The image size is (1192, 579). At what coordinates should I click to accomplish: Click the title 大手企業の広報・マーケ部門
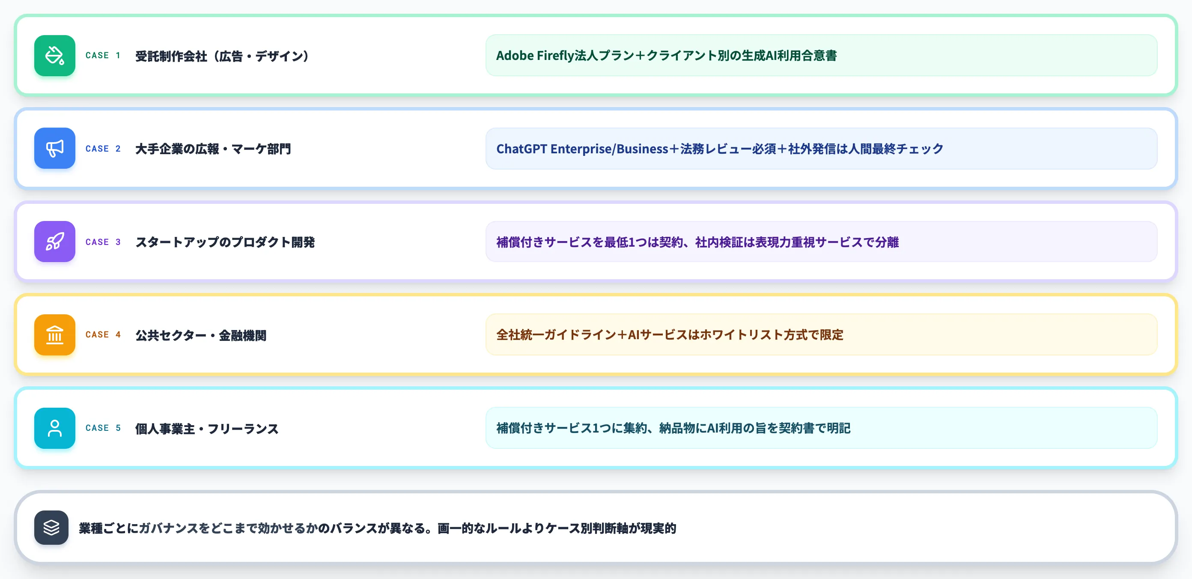pyautogui.click(x=213, y=149)
